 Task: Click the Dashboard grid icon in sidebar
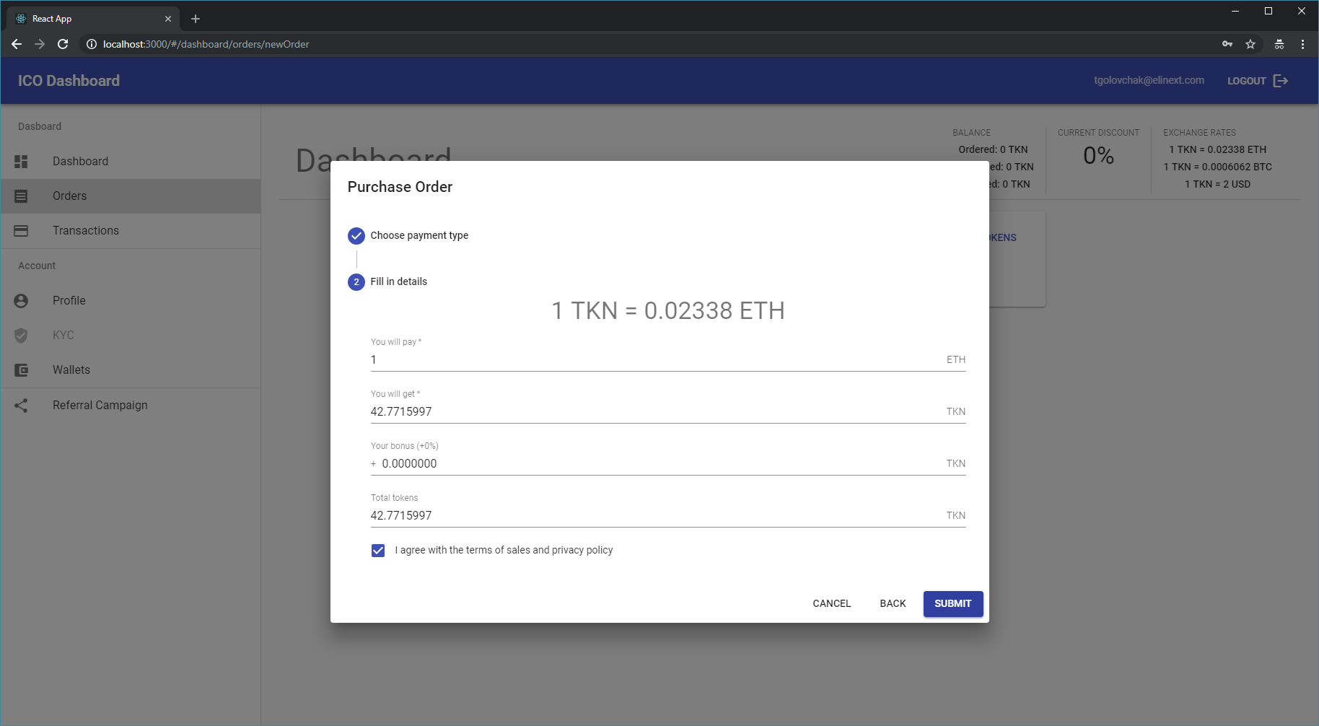click(21, 162)
